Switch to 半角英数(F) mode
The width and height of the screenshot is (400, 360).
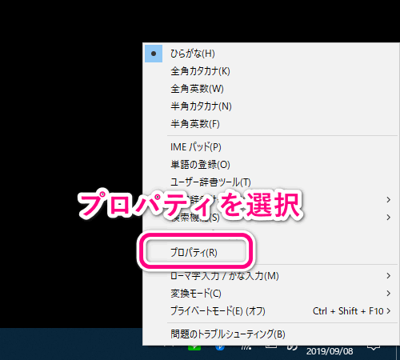[x=271, y=124]
